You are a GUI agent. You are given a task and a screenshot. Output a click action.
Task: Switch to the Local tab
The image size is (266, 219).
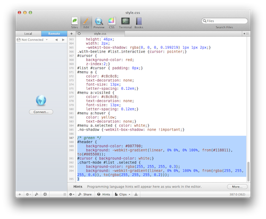coord(28,33)
